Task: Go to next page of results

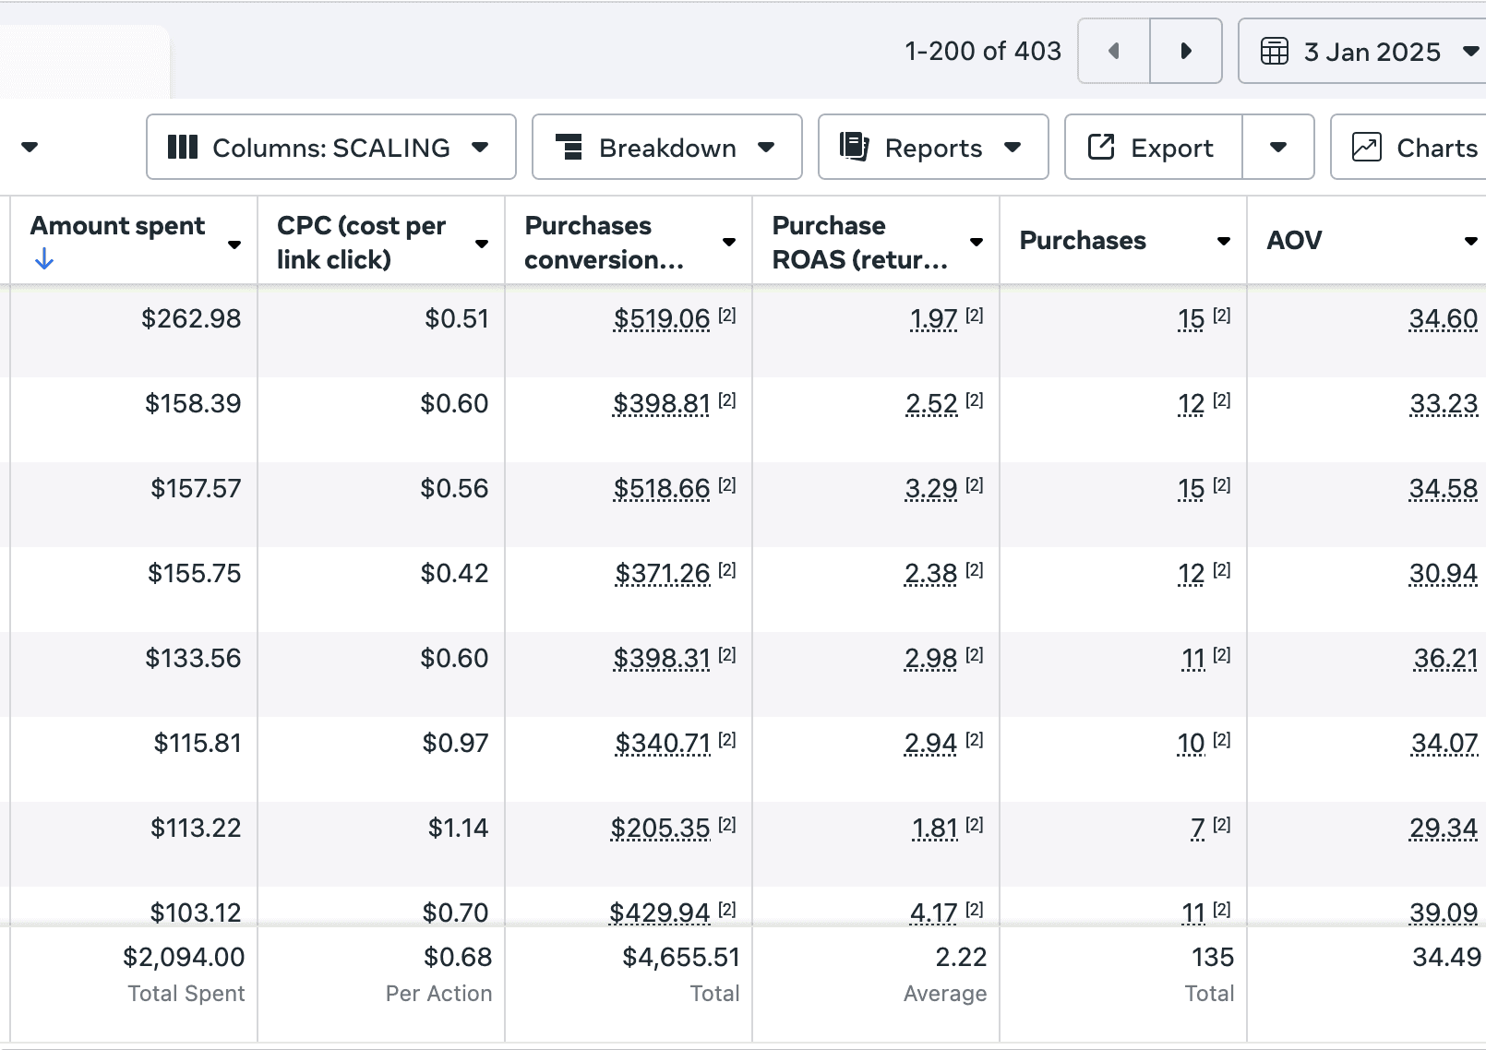Action: pyautogui.click(x=1186, y=51)
